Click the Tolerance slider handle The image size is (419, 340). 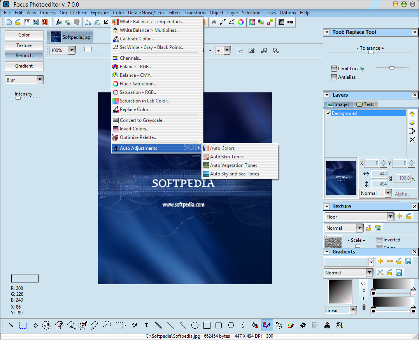point(371,52)
